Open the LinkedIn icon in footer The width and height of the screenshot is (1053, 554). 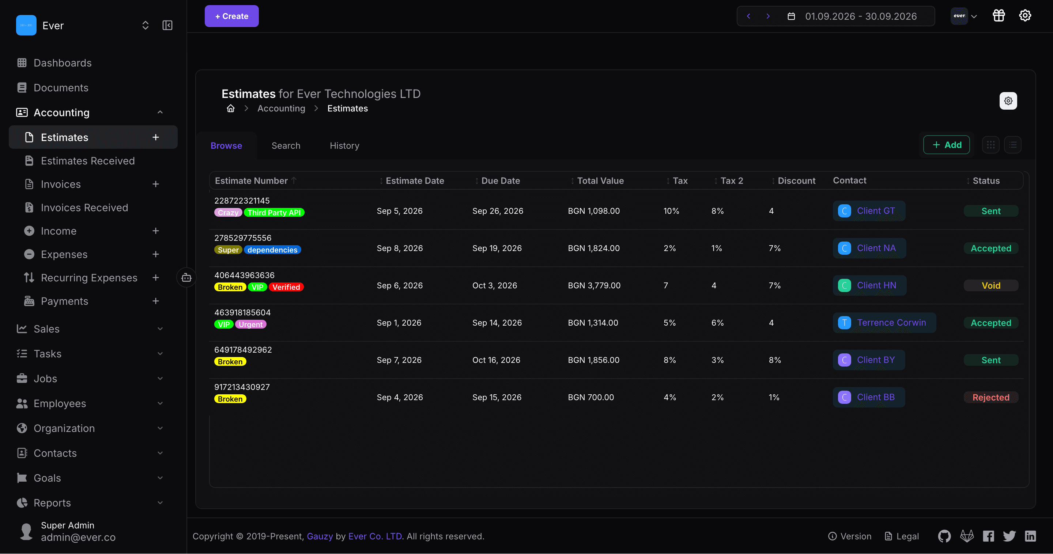point(1030,536)
